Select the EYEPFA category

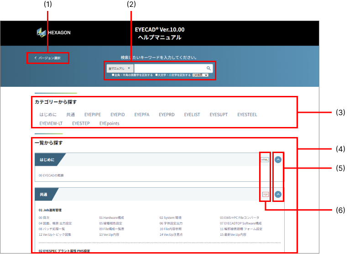point(142,115)
